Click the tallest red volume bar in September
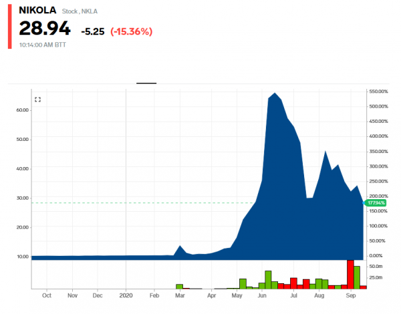Viewport: 401px width, 314px height. tap(350, 275)
